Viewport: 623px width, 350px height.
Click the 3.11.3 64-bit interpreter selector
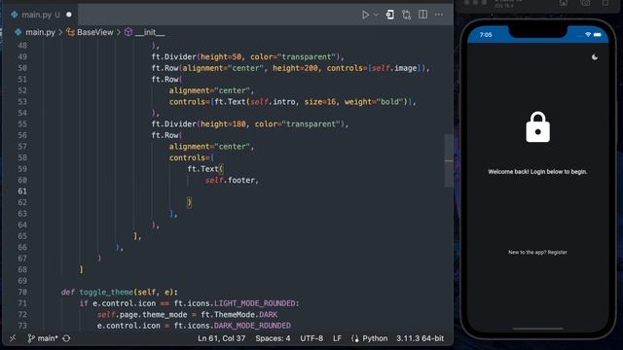tap(420, 338)
